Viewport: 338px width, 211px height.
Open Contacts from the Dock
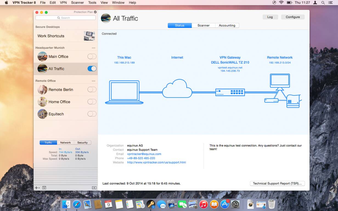pos(98,204)
